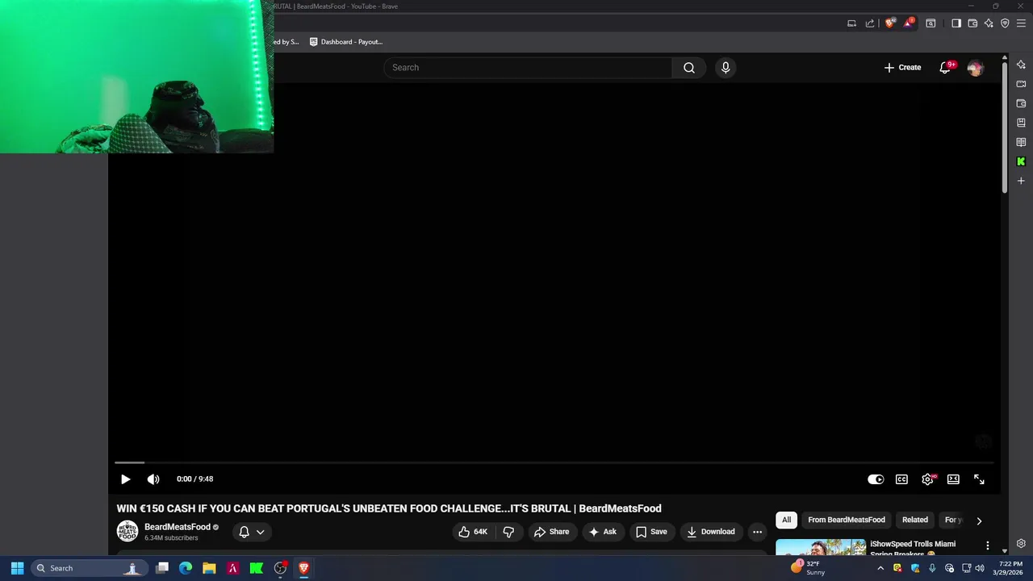
Task: Click BeardMeatsFood channel avatar
Action: tap(128, 532)
